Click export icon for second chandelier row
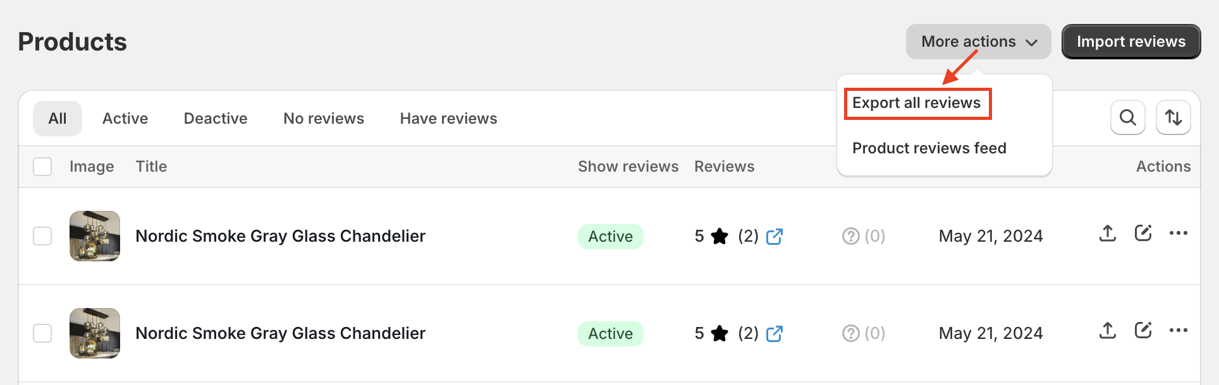This screenshot has height=385, width=1219. coord(1107,331)
